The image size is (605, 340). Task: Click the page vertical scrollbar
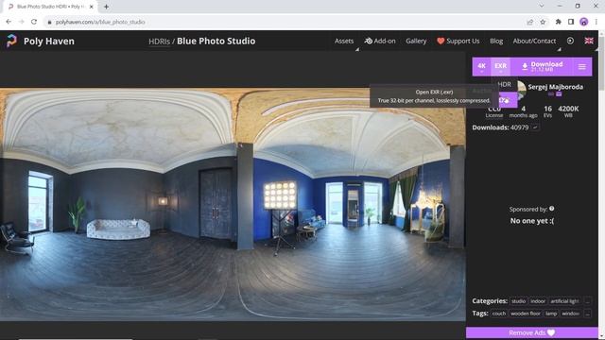601,63
